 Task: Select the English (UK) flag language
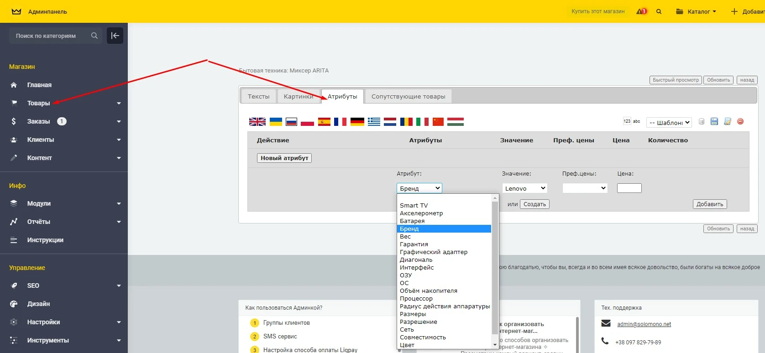tap(257, 122)
